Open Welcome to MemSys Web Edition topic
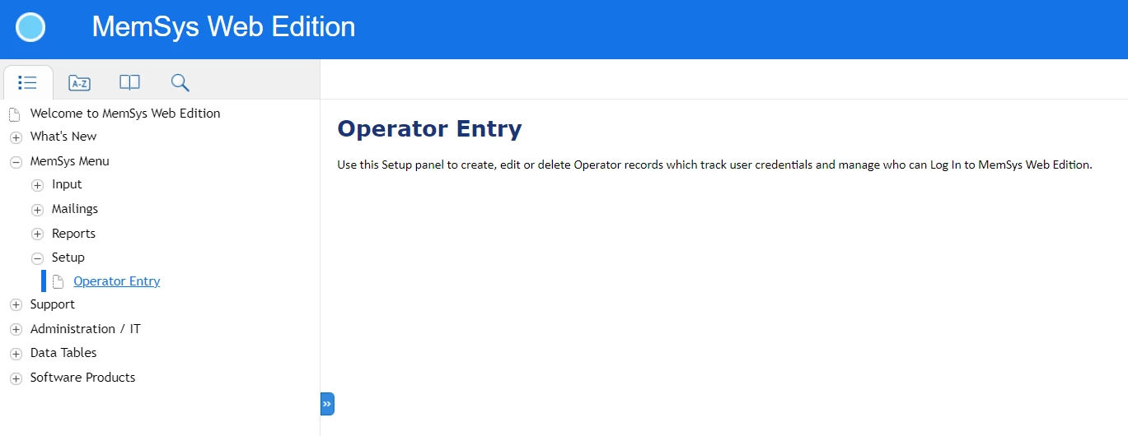The width and height of the screenshot is (1128, 436). tap(125, 114)
